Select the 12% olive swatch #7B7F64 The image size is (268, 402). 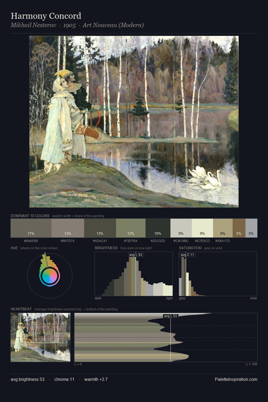click(x=131, y=228)
